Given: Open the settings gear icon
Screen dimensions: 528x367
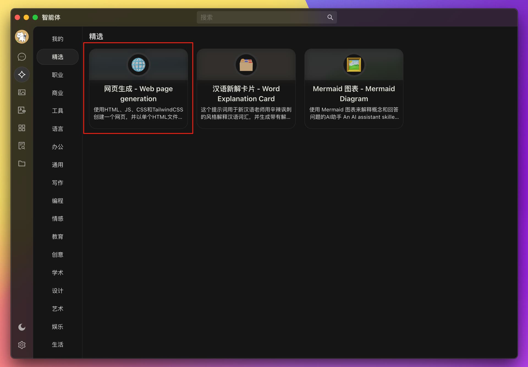Looking at the screenshot, I should click(x=22, y=345).
